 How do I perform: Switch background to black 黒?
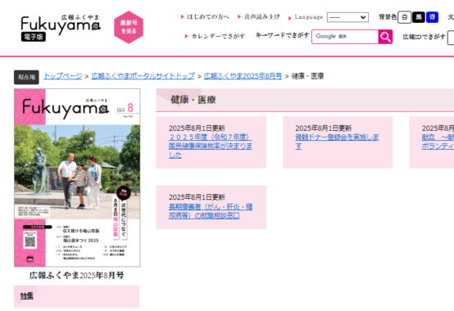[x=419, y=17]
